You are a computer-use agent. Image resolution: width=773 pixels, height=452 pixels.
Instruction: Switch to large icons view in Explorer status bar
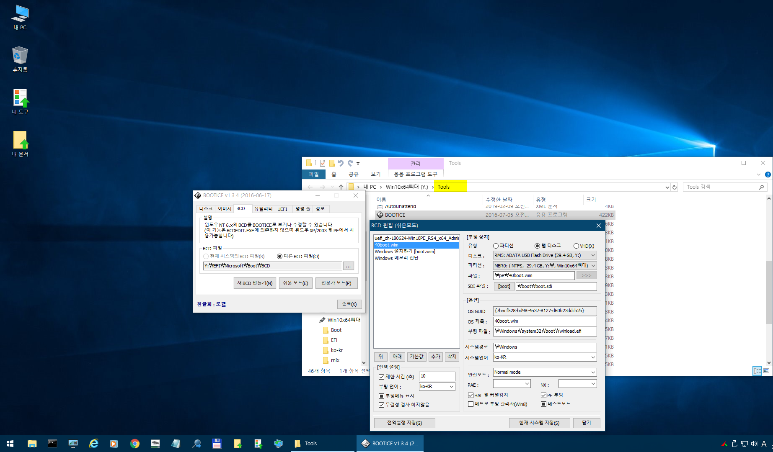click(x=766, y=371)
